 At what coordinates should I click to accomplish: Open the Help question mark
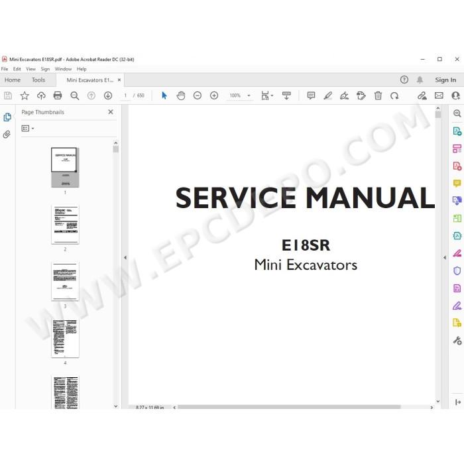[x=404, y=80]
